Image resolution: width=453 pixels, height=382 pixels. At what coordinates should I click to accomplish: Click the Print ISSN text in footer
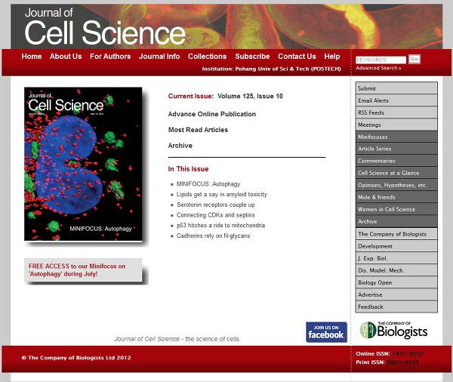387,362
